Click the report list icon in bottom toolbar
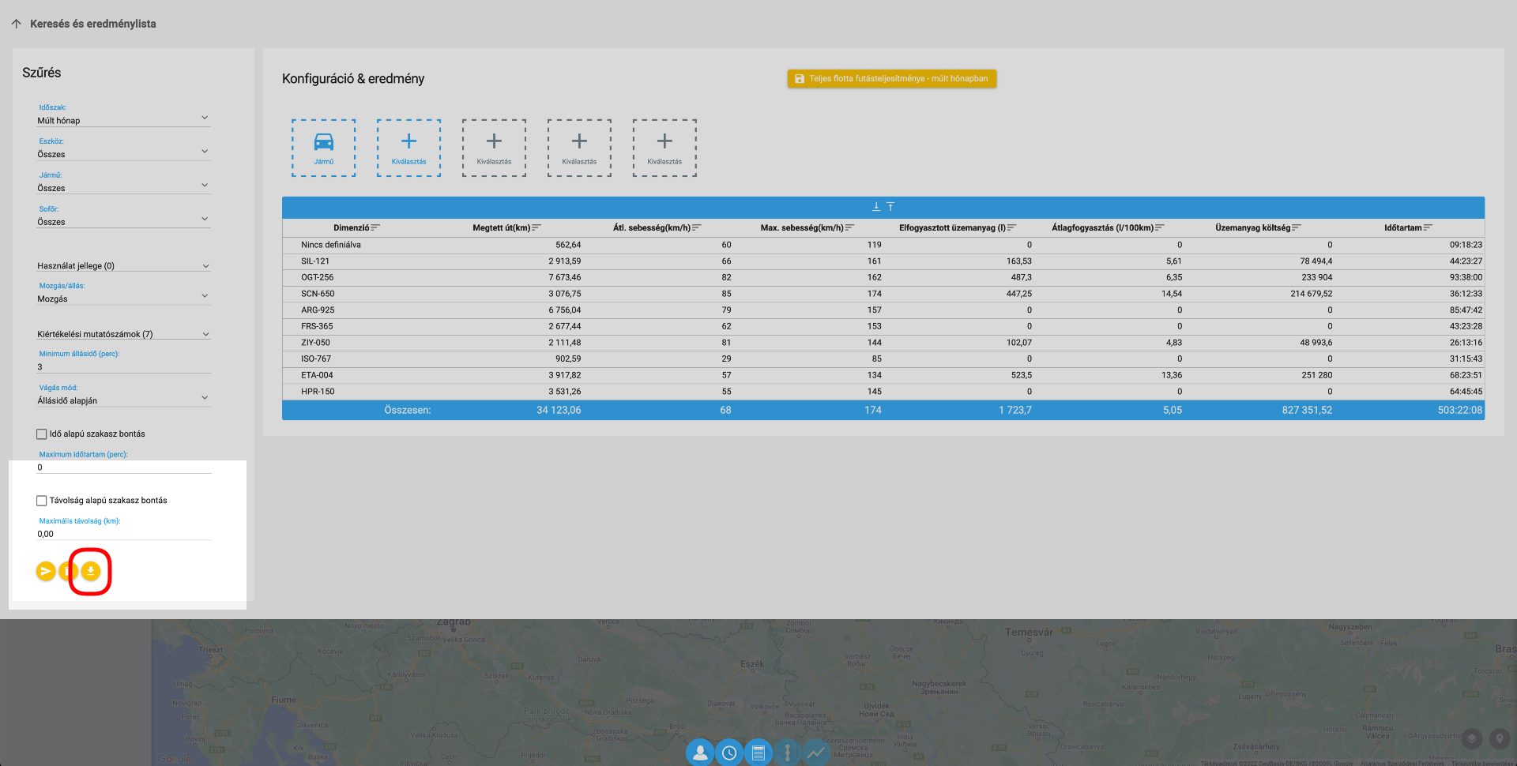This screenshot has height=766, width=1517. pyautogui.click(x=758, y=753)
